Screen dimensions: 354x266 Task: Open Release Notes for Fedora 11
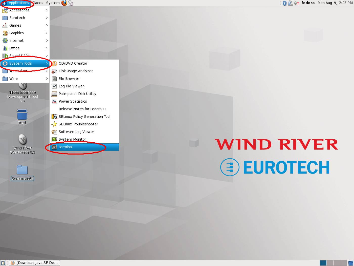pos(84,109)
